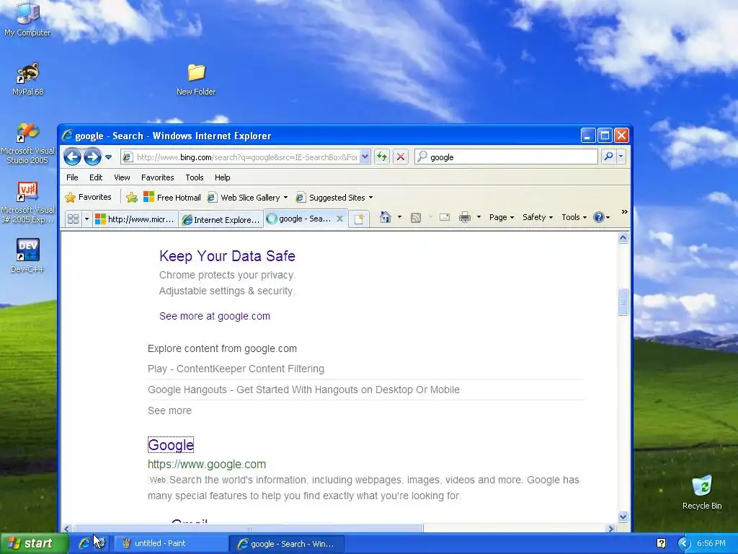Open recent pages dropdown next to Forward
The width and height of the screenshot is (738, 554).
click(x=108, y=157)
